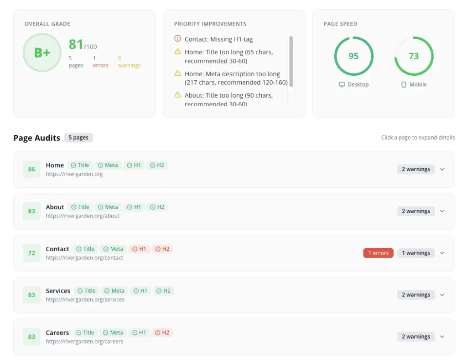Click the "Click a page to expand details" hint

pos(418,138)
